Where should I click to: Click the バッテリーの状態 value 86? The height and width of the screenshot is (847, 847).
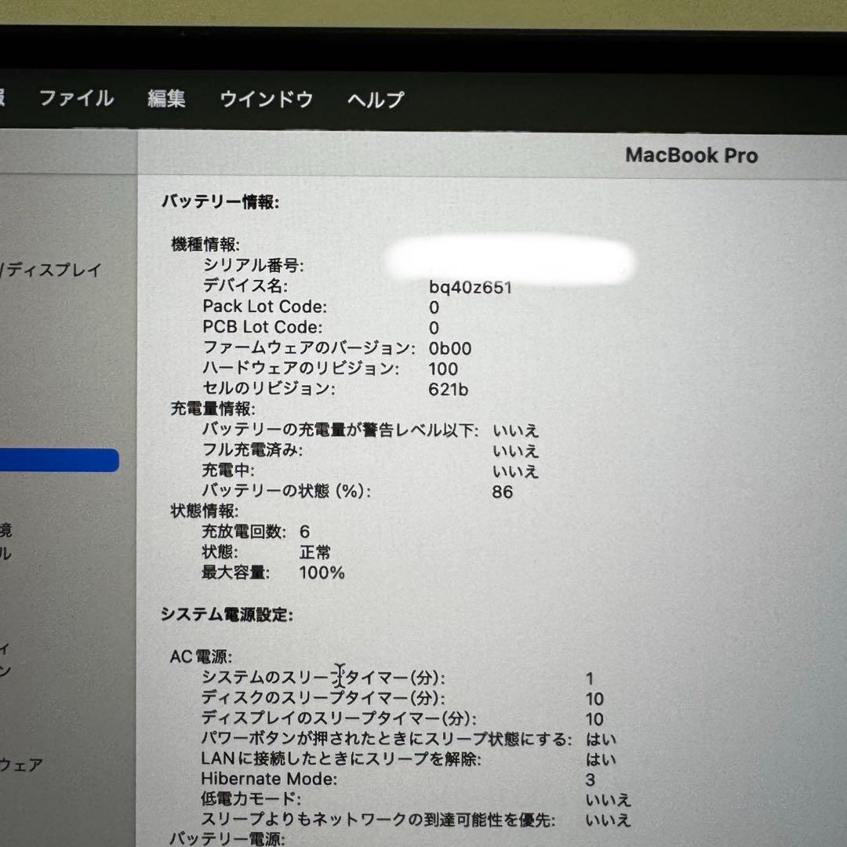coord(503,492)
